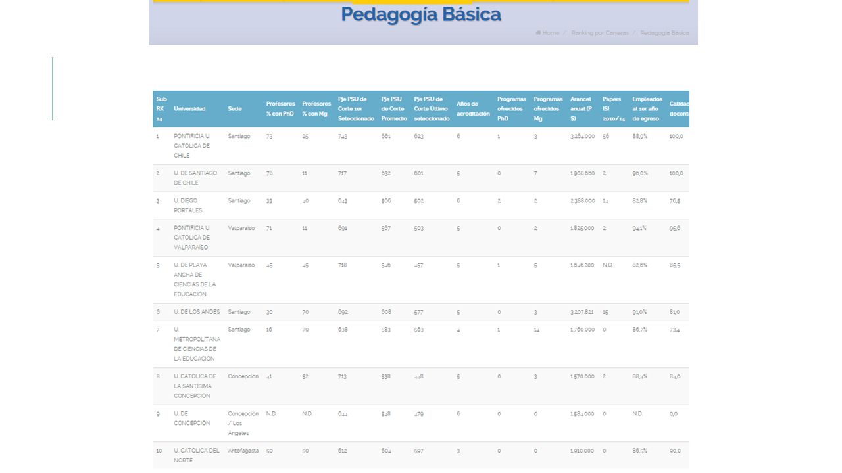Click the Pje PSU de Corte Último seleccionado header
This screenshot has width=842, height=473.
[432, 108]
